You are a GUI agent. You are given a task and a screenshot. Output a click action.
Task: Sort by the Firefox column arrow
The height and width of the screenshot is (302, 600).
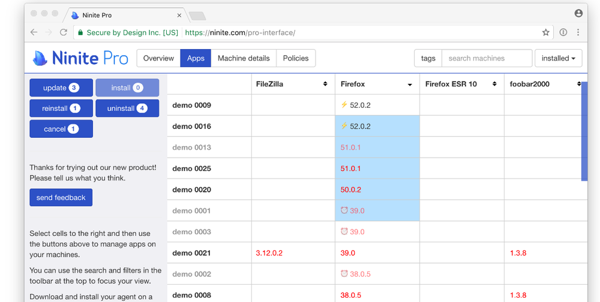pyautogui.click(x=410, y=84)
